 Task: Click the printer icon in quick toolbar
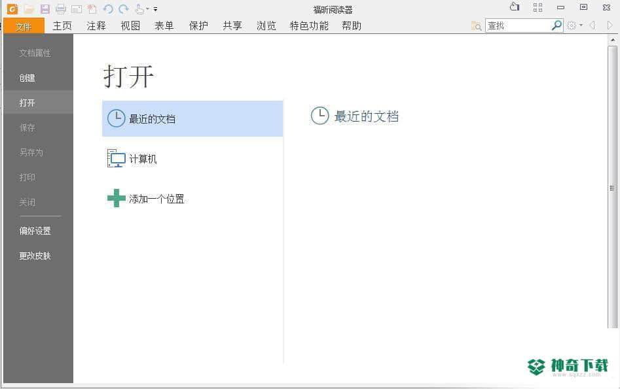tap(60, 8)
